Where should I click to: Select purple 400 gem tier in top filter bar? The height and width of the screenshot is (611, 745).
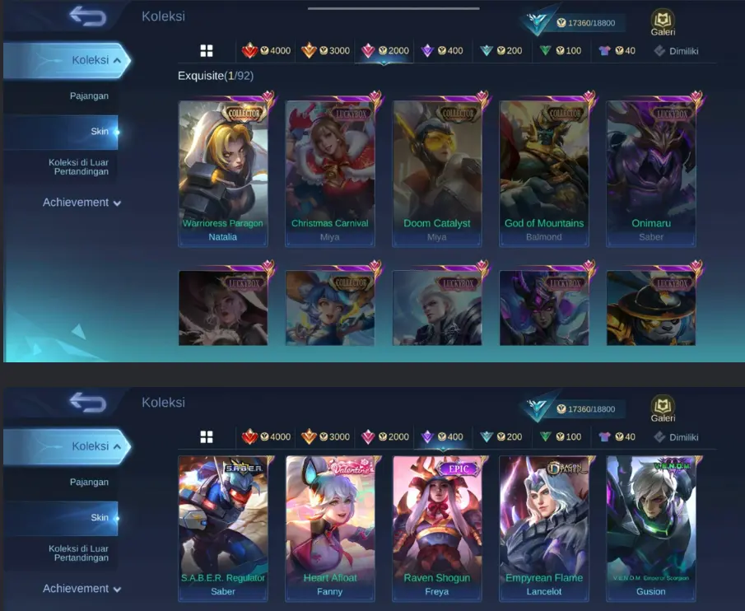tap(442, 50)
